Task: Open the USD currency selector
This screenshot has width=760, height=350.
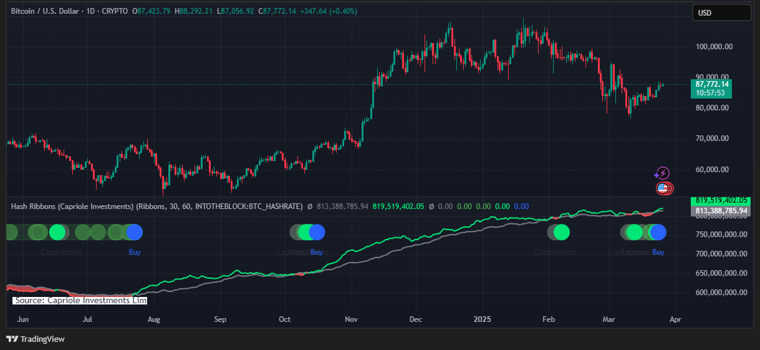Action: 721,12
